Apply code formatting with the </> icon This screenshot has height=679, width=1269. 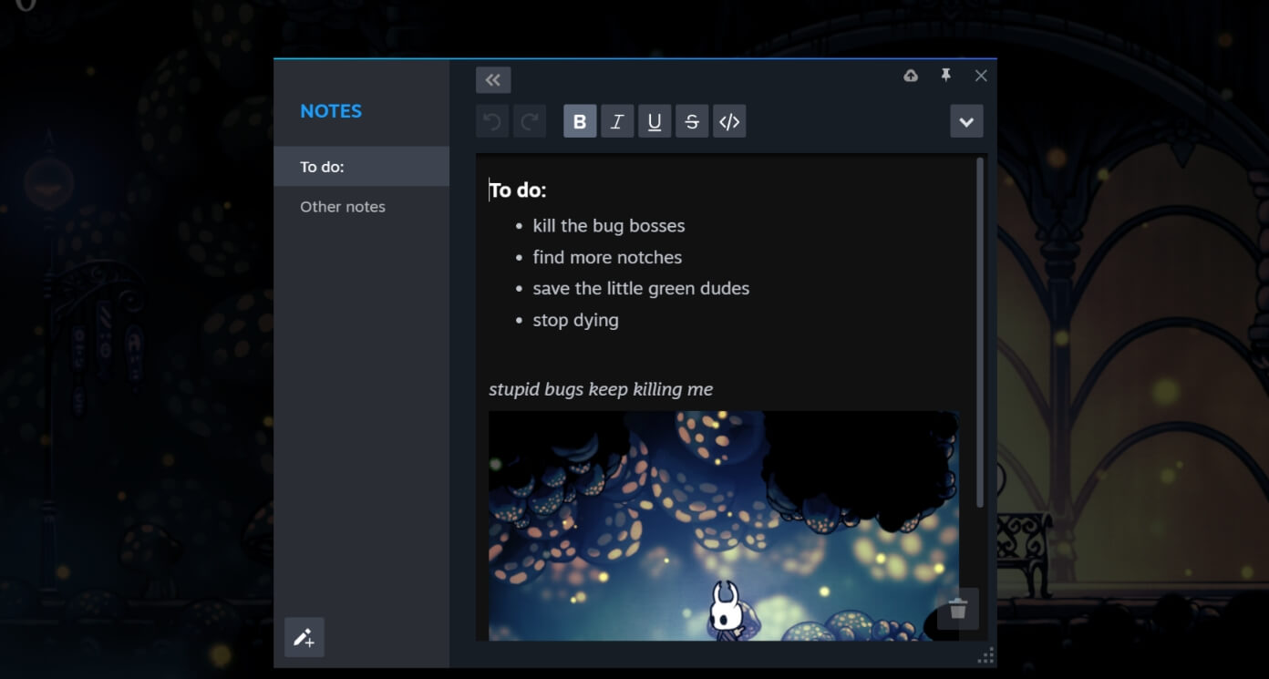tap(728, 121)
